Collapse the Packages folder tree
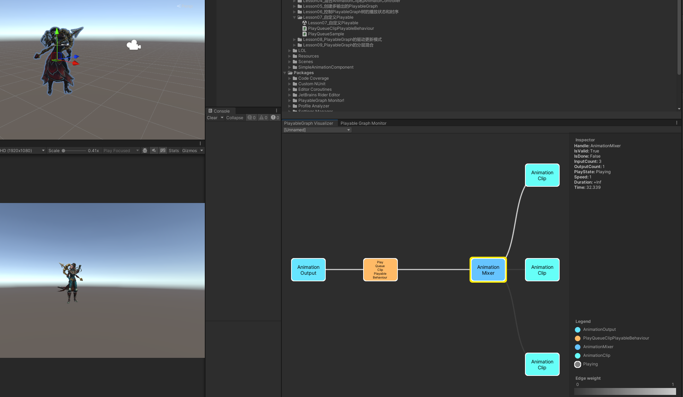683x397 pixels. [285, 73]
